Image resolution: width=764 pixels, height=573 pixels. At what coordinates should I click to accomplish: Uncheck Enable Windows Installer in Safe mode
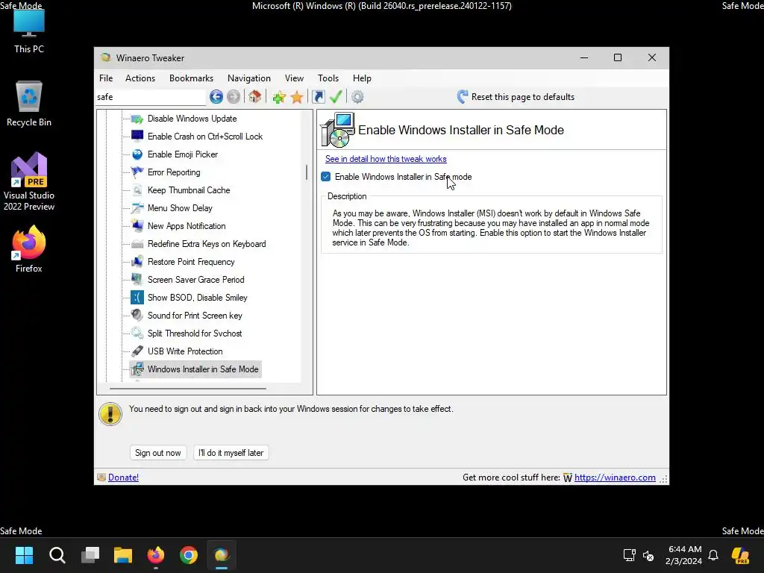(x=326, y=176)
